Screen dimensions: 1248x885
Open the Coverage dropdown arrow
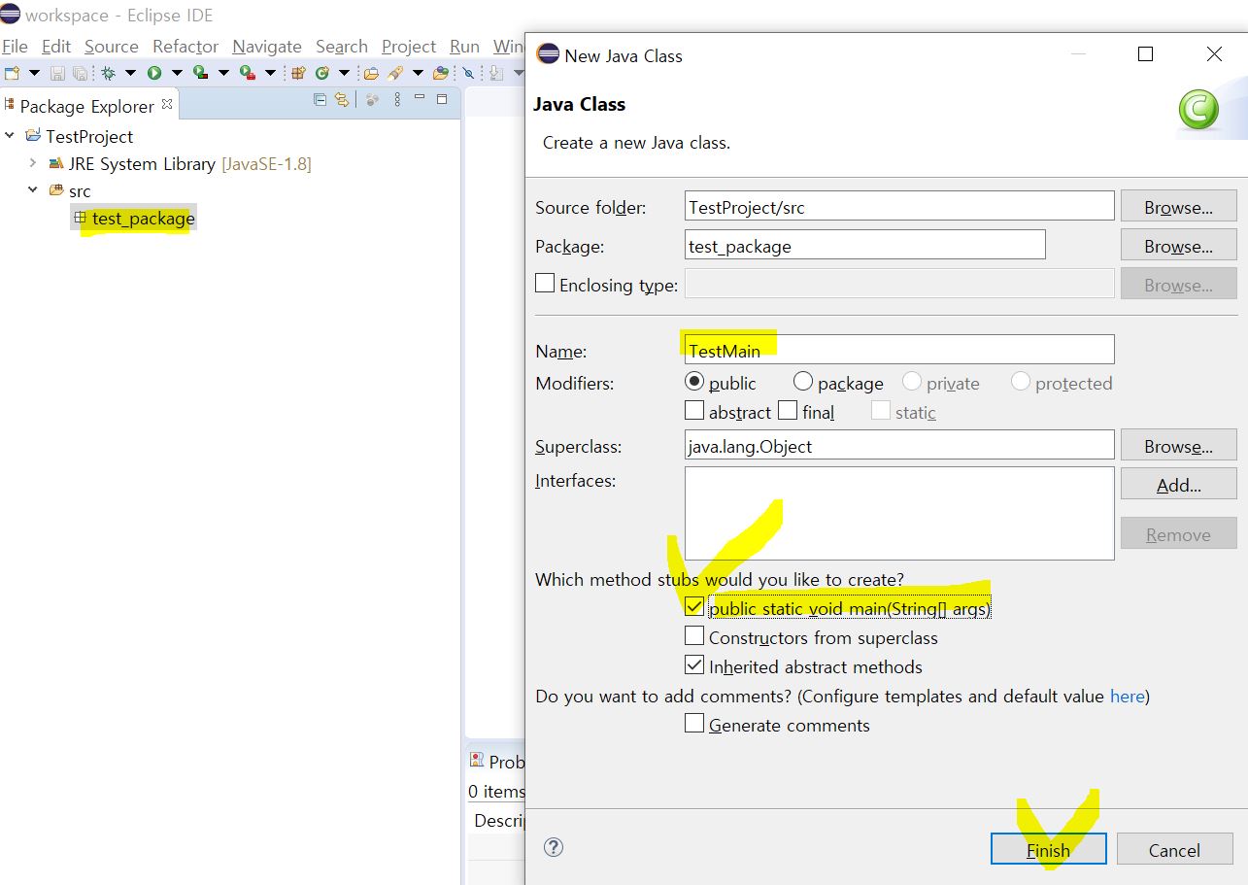pyautogui.click(x=223, y=73)
